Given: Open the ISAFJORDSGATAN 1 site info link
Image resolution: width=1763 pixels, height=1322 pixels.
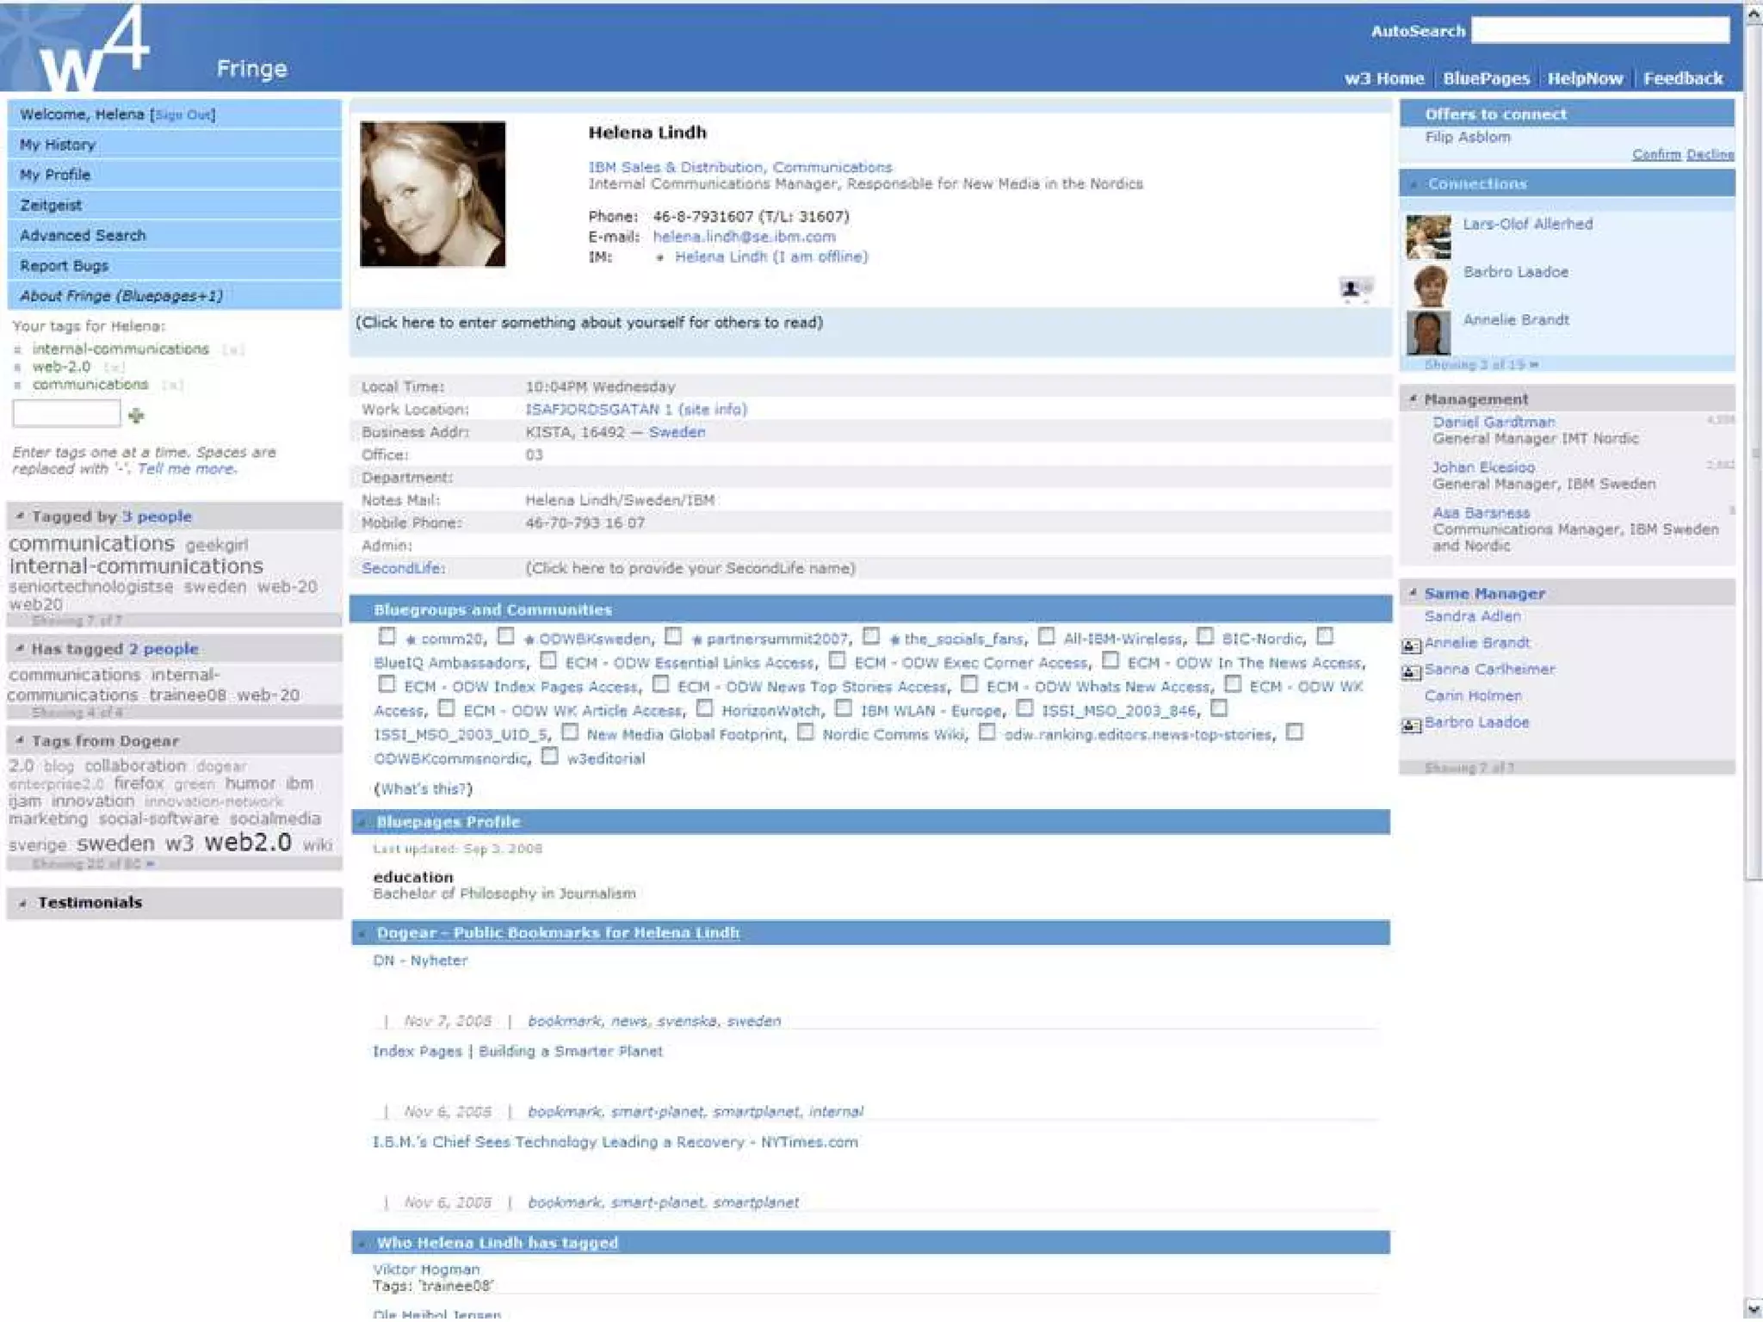Looking at the screenshot, I should 636,410.
